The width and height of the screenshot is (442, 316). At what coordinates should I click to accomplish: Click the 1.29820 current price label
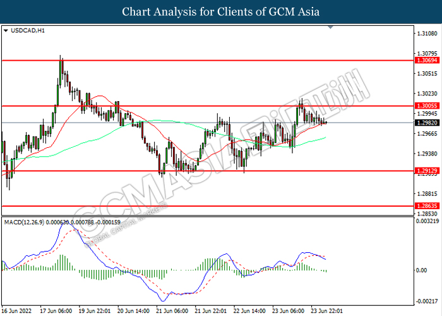[427, 123]
